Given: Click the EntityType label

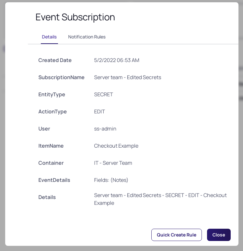Looking at the screenshot, I should 52,95.
